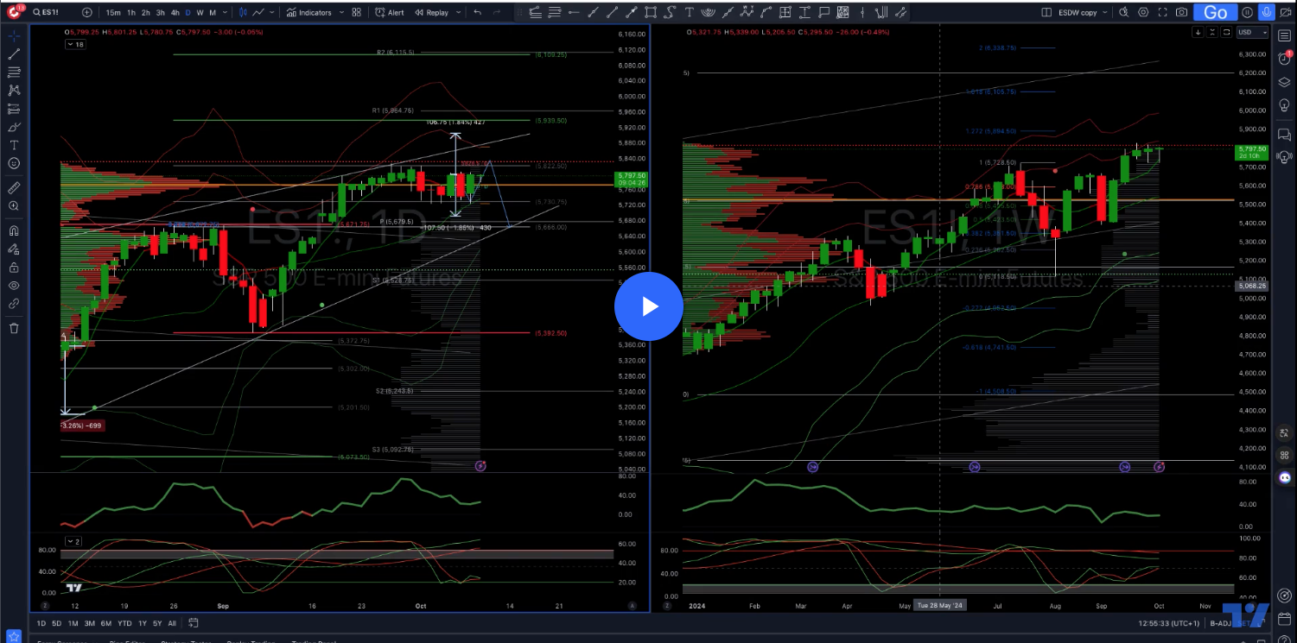Open timezone menu showing 12:55:33 (UTC+1)
The image size is (1297, 643).
tap(1169, 623)
